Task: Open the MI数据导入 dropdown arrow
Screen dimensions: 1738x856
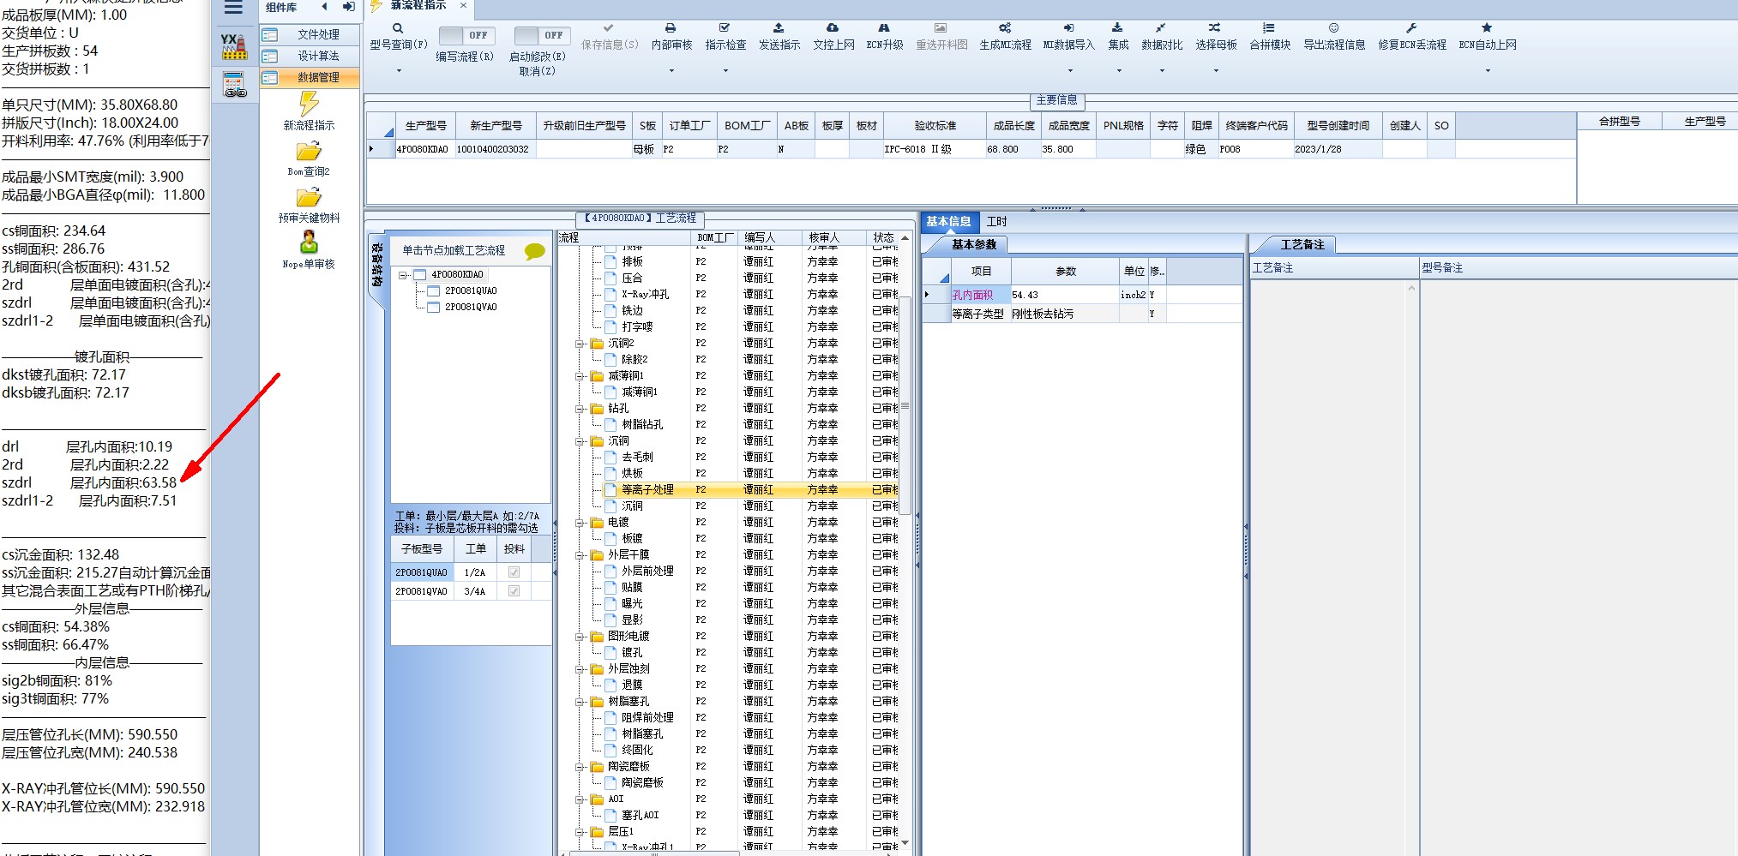Action: [1069, 71]
